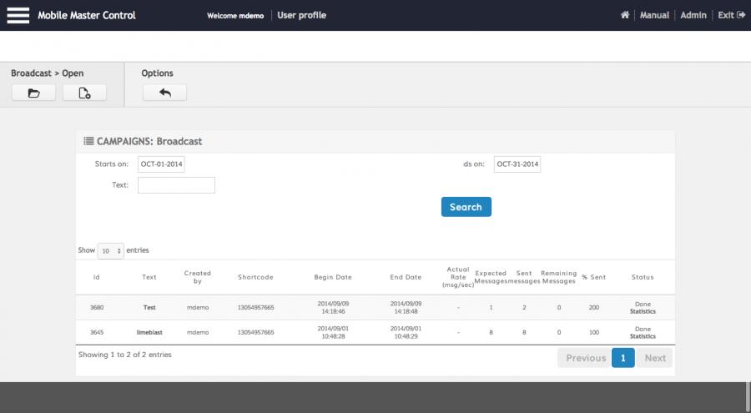Go to the Home icon

point(625,15)
